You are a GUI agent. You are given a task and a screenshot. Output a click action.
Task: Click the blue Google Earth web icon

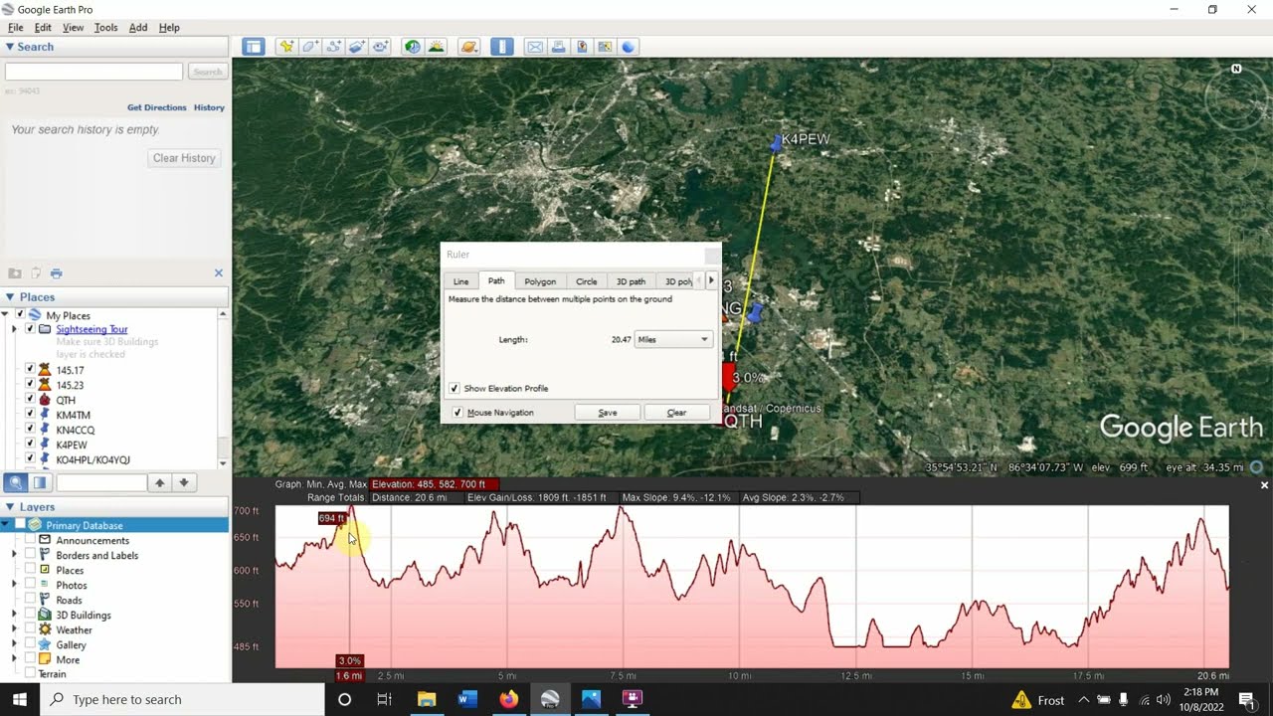(x=628, y=47)
